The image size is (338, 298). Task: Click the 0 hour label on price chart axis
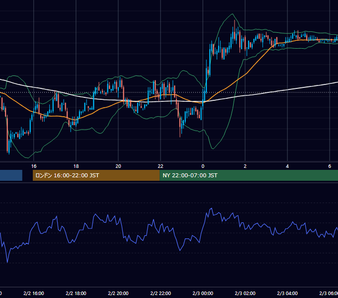(203, 166)
